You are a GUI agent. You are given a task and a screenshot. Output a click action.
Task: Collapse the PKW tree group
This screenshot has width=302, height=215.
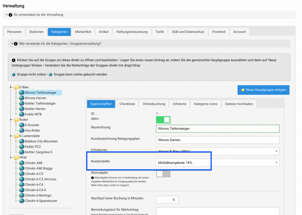[11, 157]
